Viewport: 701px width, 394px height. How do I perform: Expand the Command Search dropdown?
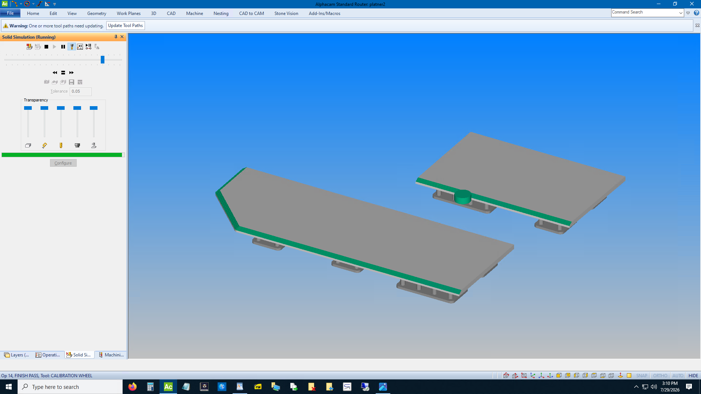681,13
